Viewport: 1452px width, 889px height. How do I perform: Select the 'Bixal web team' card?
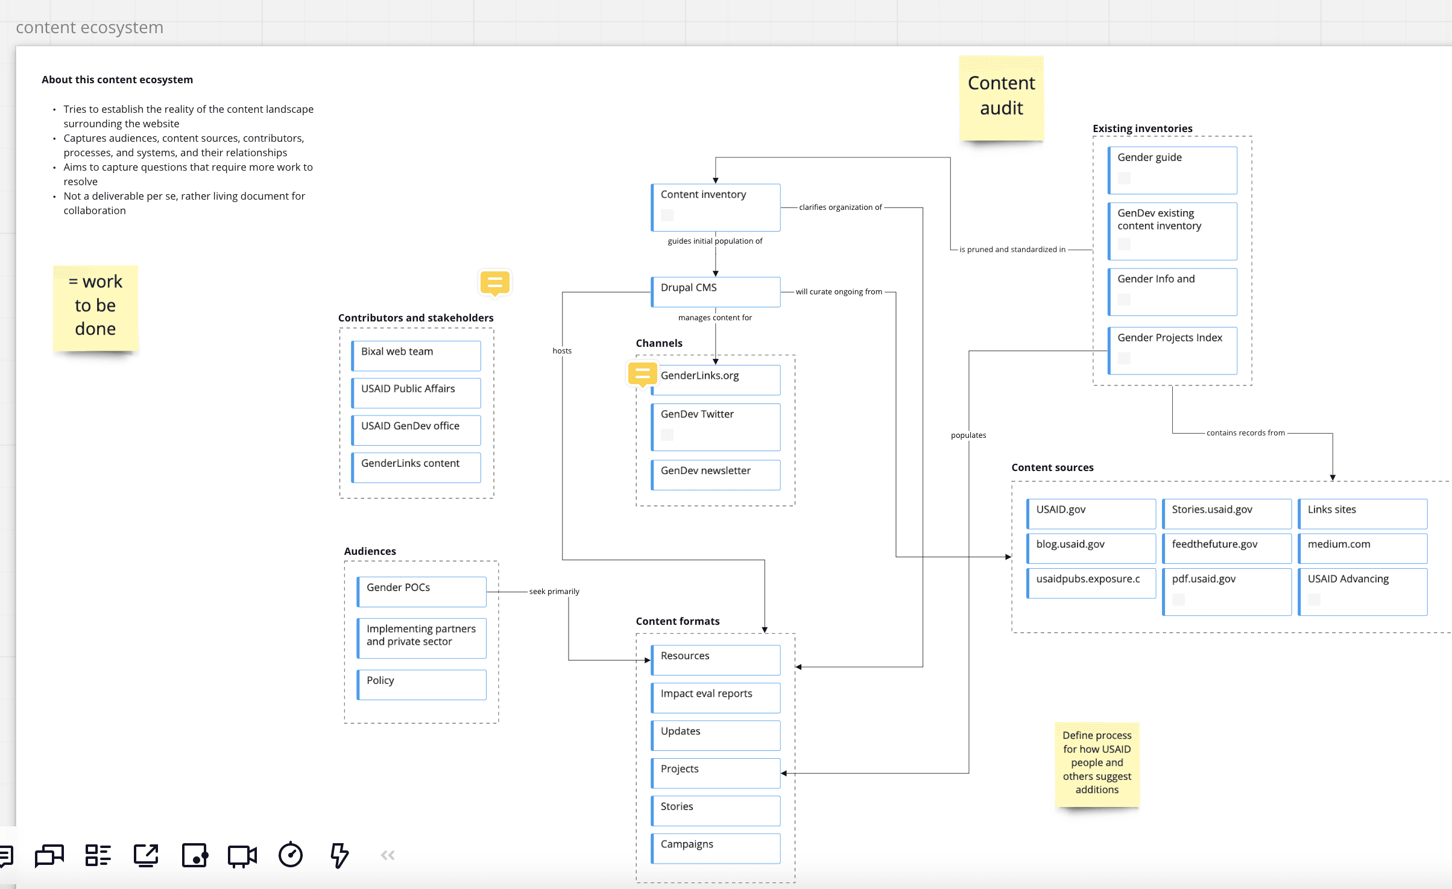click(x=416, y=356)
